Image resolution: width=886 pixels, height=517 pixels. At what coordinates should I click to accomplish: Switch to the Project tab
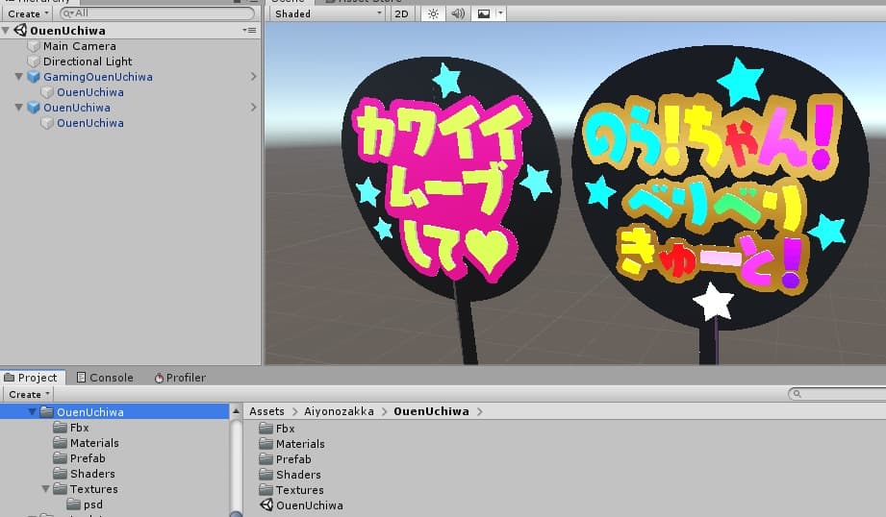[x=32, y=378]
